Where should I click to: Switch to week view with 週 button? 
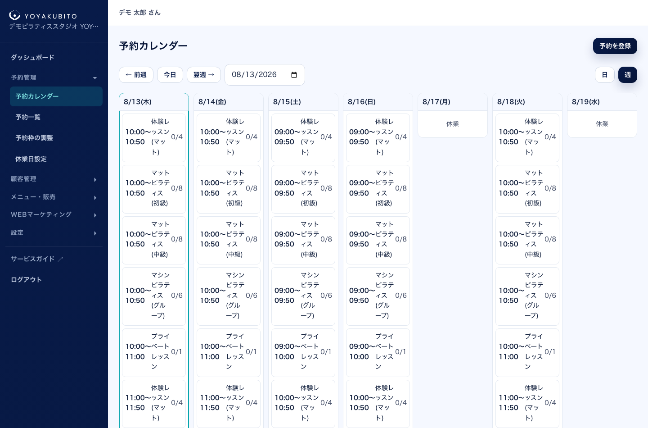coord(628,75)
